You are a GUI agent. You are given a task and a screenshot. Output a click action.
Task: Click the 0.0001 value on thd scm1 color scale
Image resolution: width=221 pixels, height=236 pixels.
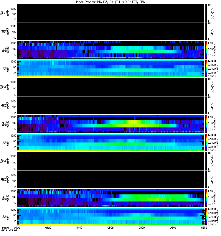click(x=212, y=150)
